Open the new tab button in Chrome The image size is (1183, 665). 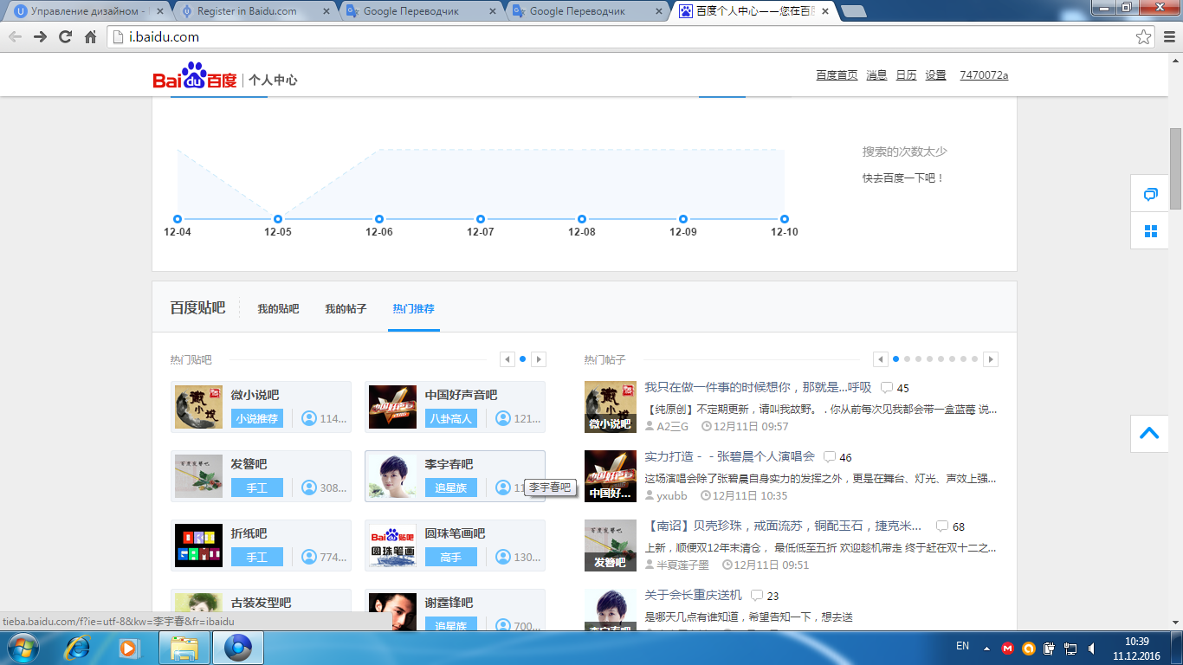[x=854, y=11]
